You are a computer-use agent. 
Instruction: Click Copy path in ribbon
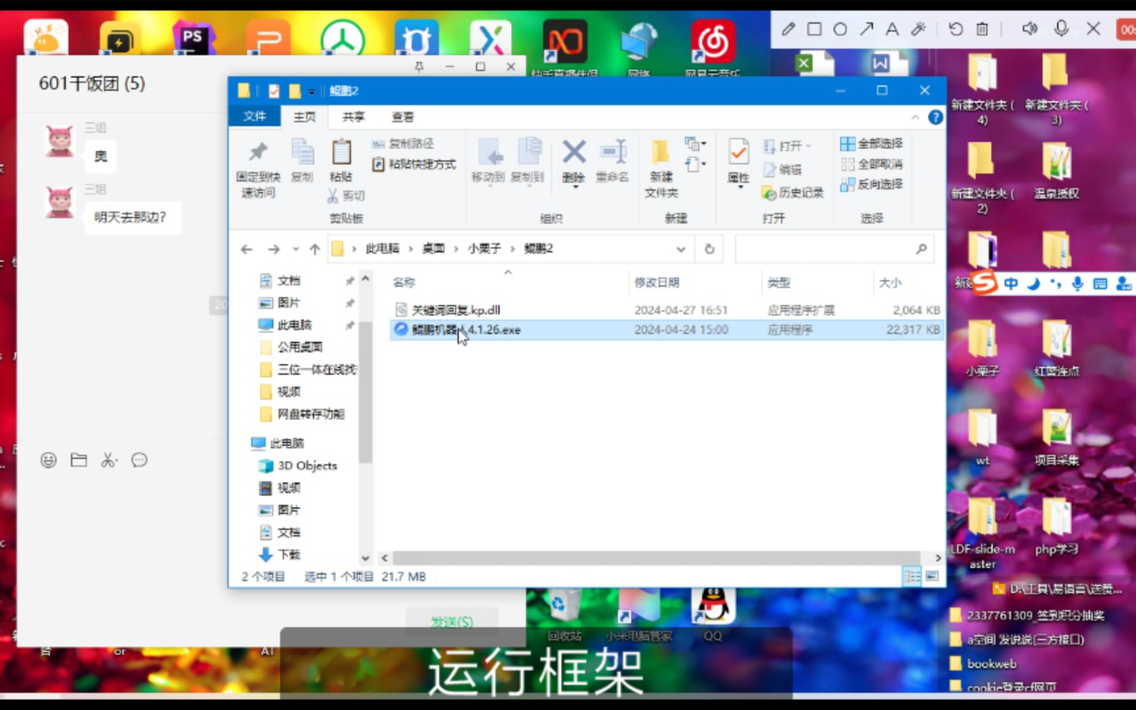(x=403, y=143)
